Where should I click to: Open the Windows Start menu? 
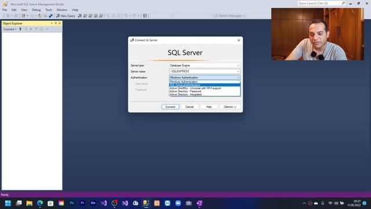(x=8, y=203)
